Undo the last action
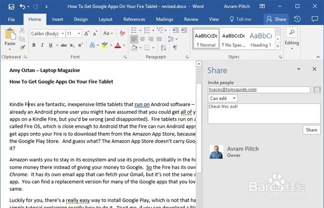The width and height of the screenshot is (324, 208). pyautogui.click(x=22, y=7)
